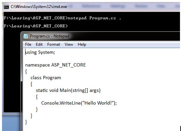
Task: Click the 'namespace ASP_NET_CORE' line
Action: 55,65
